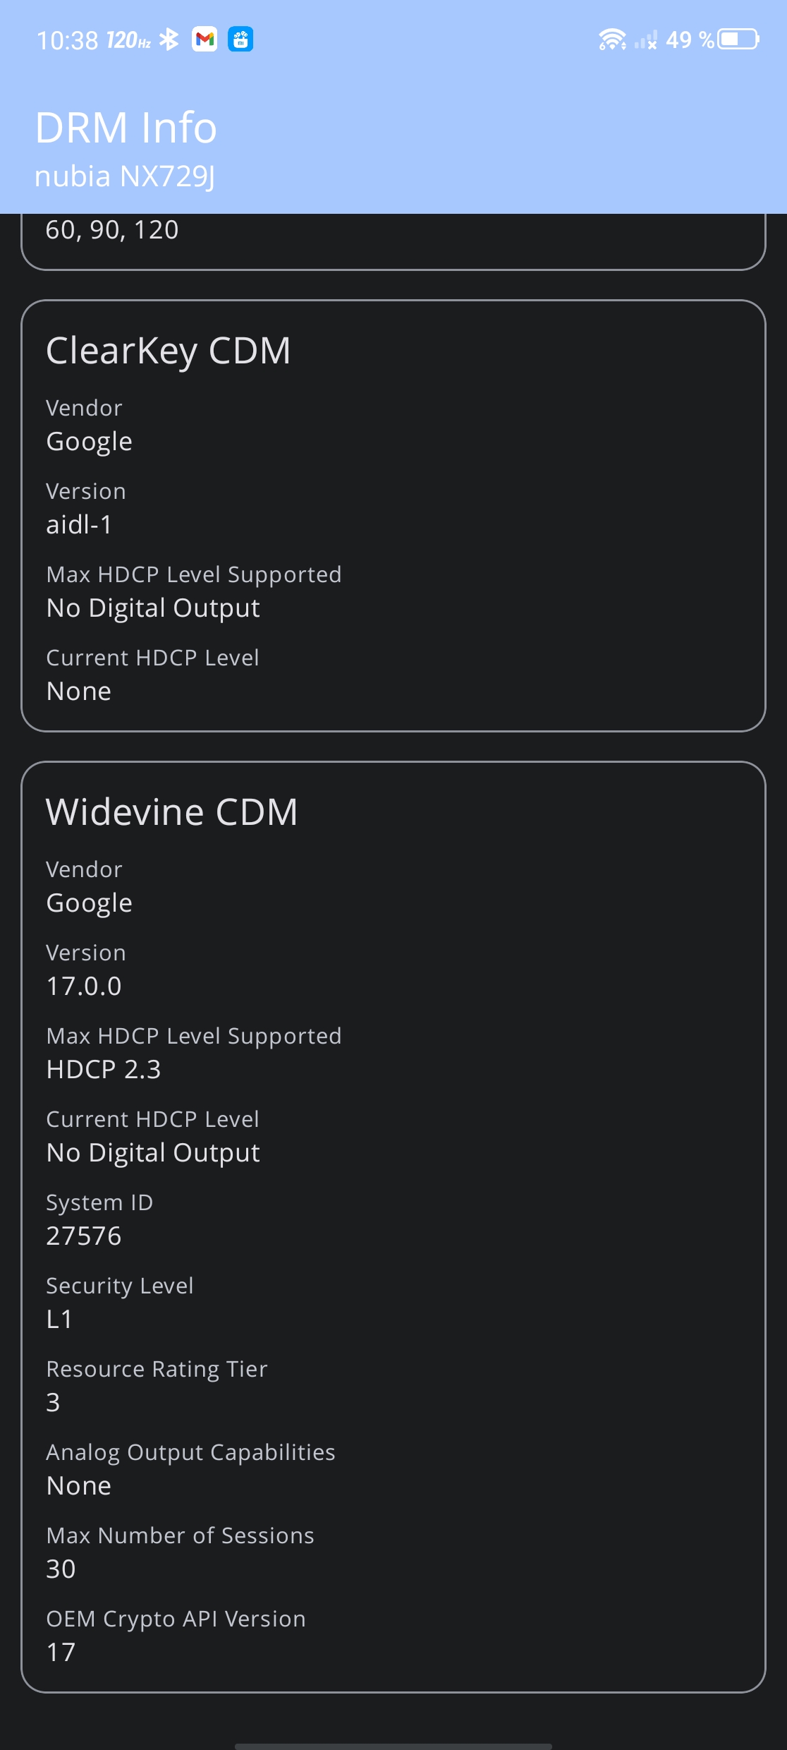This screenshot has height=1750, width=787.
Task: Tap the ClearKey CDM card heading
Action: (169, 351)
